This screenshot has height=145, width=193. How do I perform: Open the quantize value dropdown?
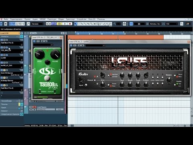tap(172, 24)
